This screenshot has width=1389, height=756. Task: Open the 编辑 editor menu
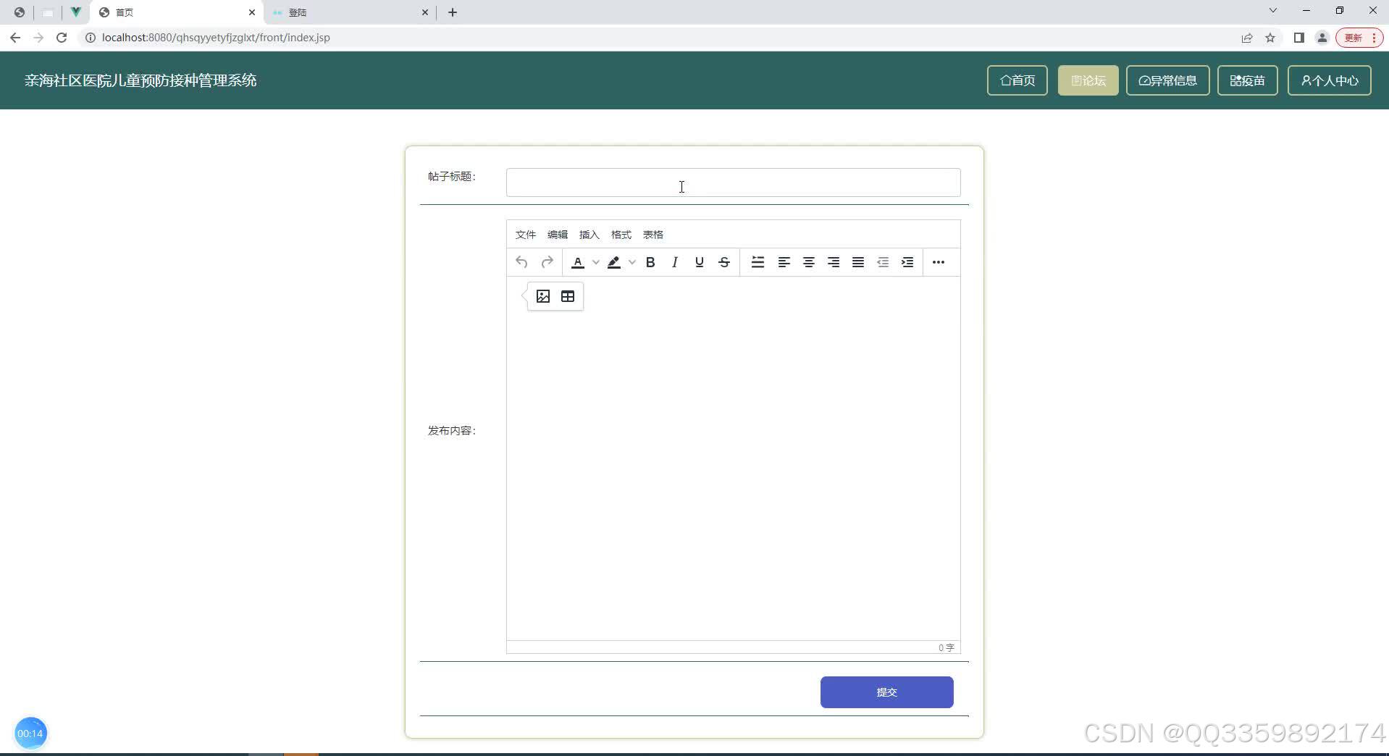pos(558,235)
